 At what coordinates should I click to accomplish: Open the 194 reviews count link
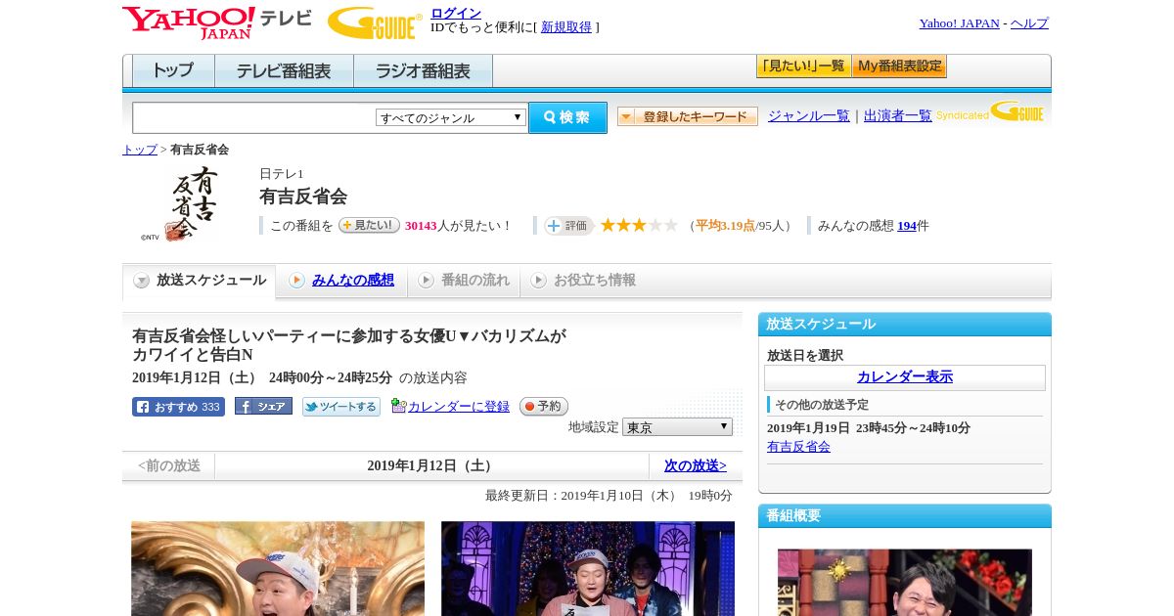point(907,226)
